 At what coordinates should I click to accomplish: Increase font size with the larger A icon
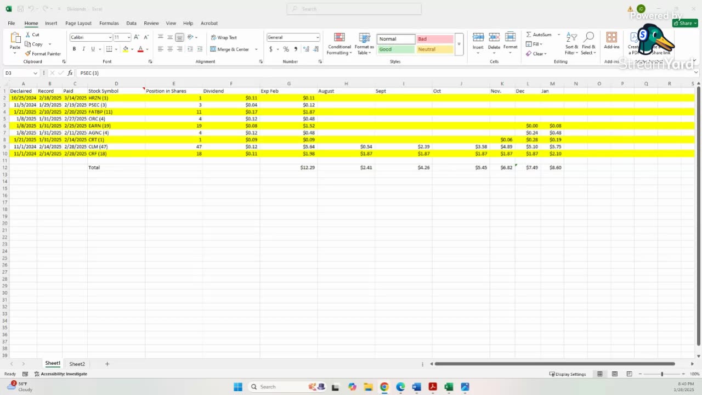point(137,37)
